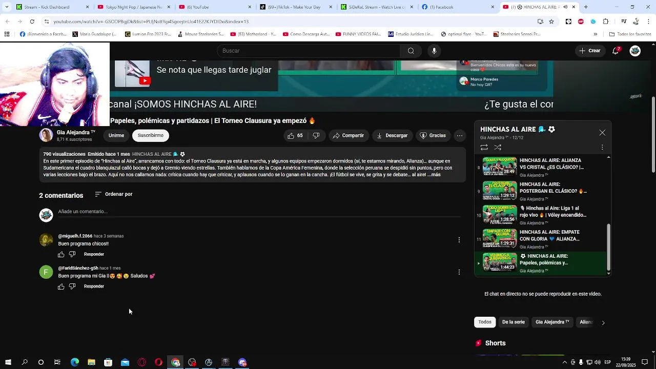
Task: Click the Añade un comentario input field
Action: point(259,212)
